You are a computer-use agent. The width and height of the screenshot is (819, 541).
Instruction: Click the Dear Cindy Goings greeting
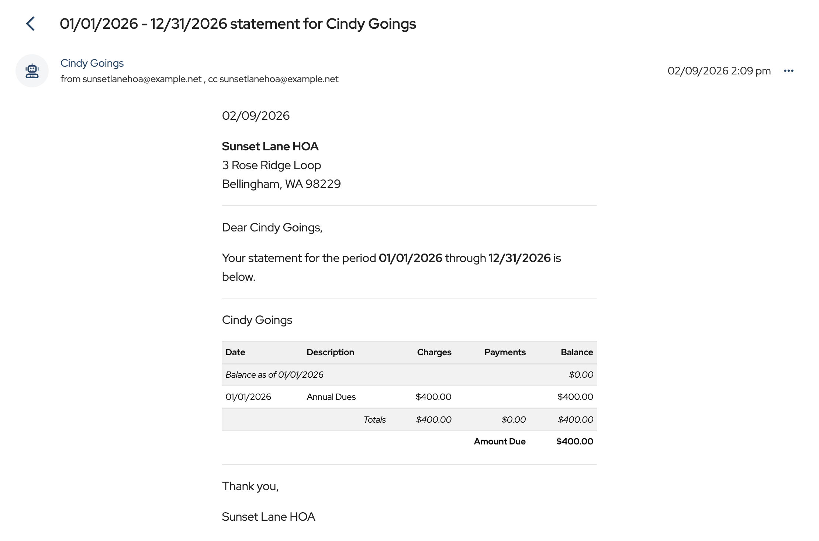(272, 227)
